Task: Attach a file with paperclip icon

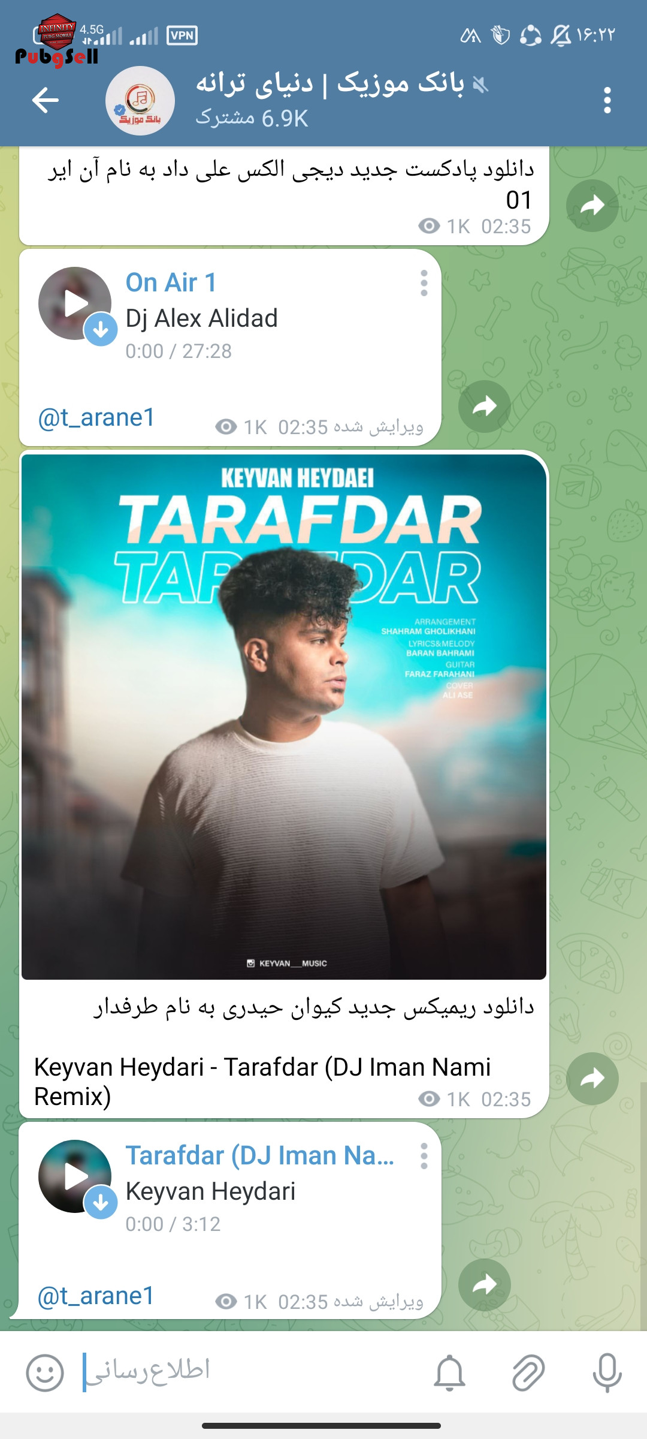Action: (528, 1372)
